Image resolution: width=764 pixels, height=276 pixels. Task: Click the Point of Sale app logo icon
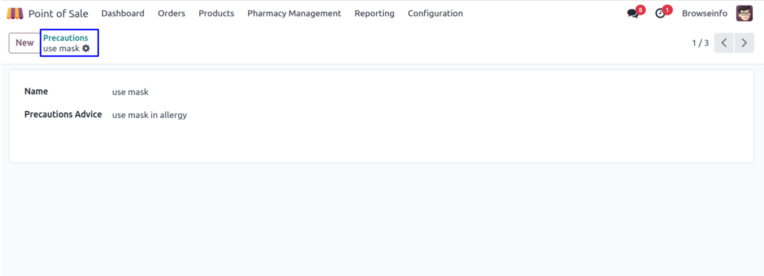(15, 14)
